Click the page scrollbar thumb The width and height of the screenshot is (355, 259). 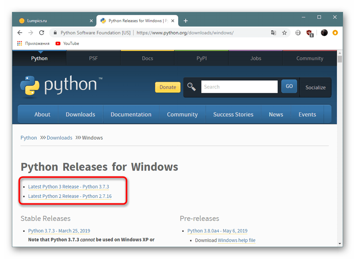pyautogui.click(x=340, y=59)
